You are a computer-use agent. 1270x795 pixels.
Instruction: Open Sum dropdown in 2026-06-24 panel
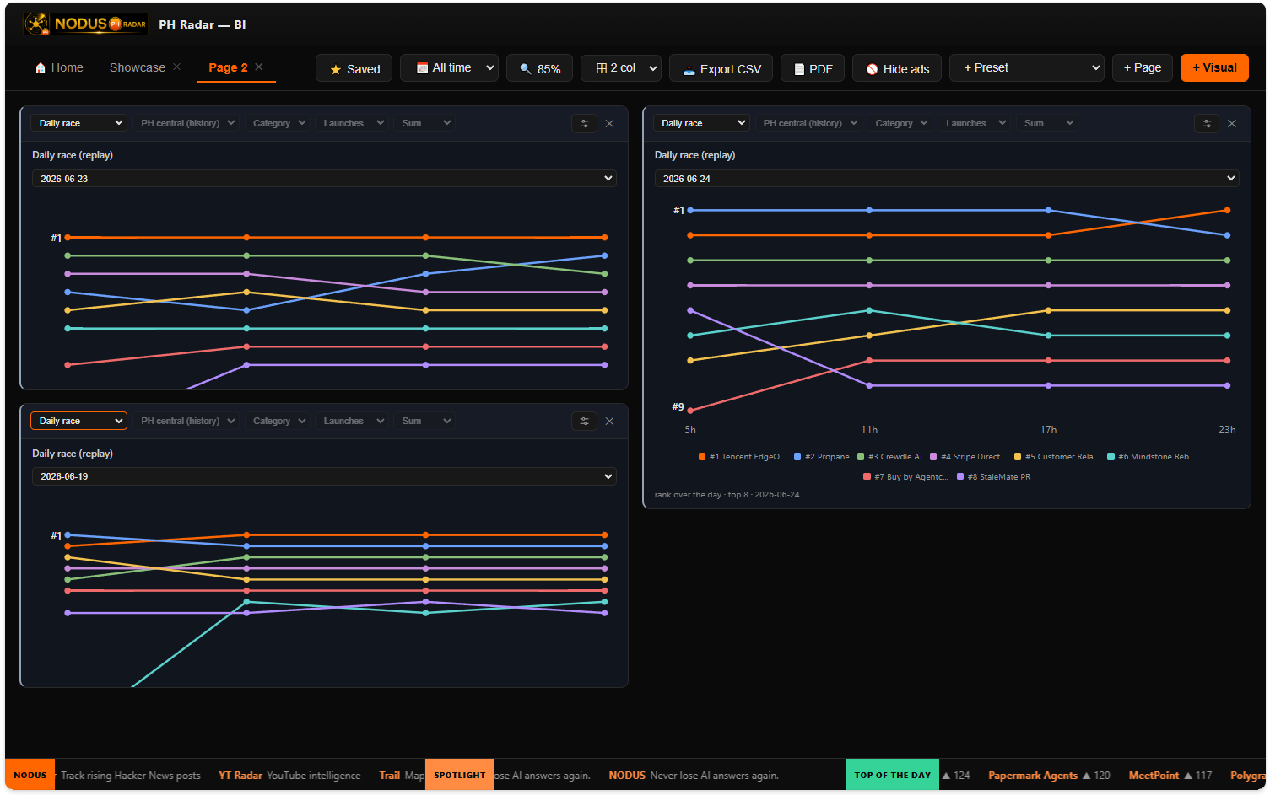[1048, 123]
